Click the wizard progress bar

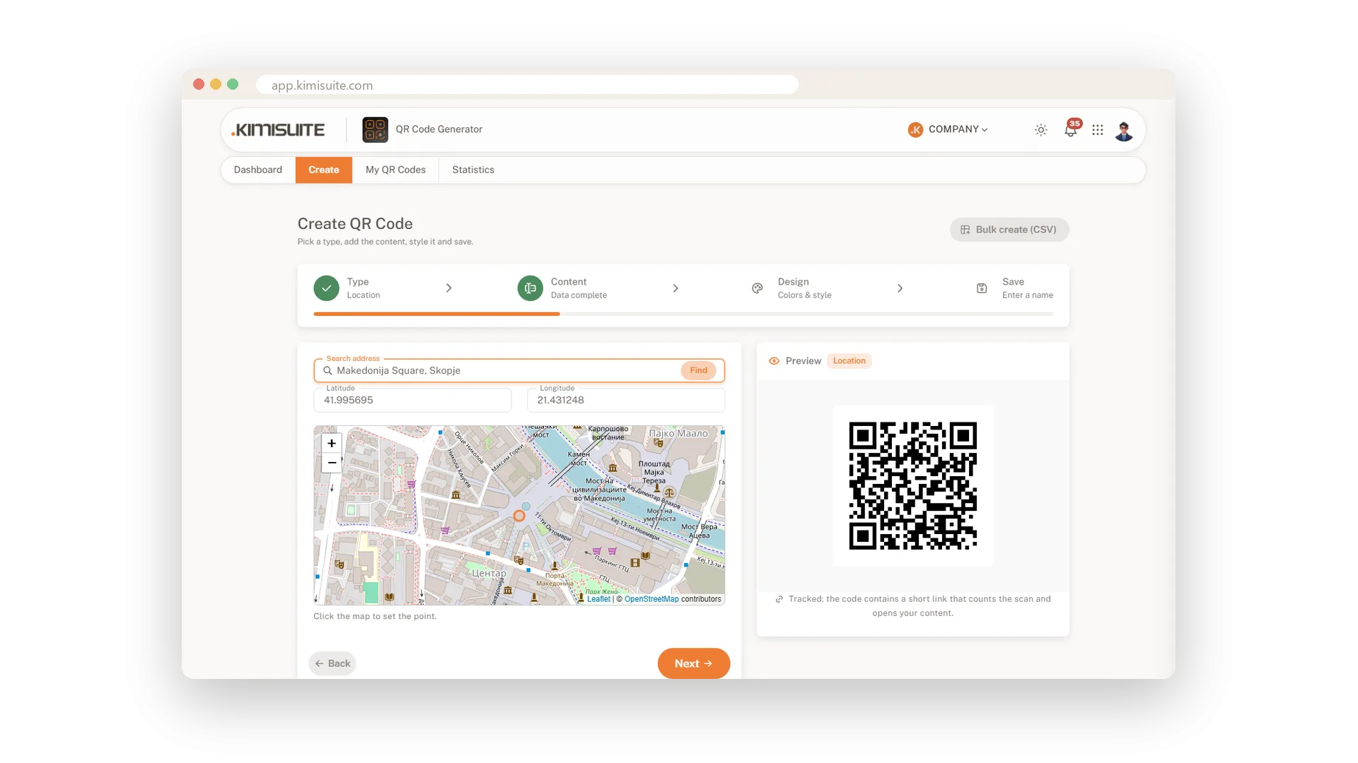click(683, 314)
